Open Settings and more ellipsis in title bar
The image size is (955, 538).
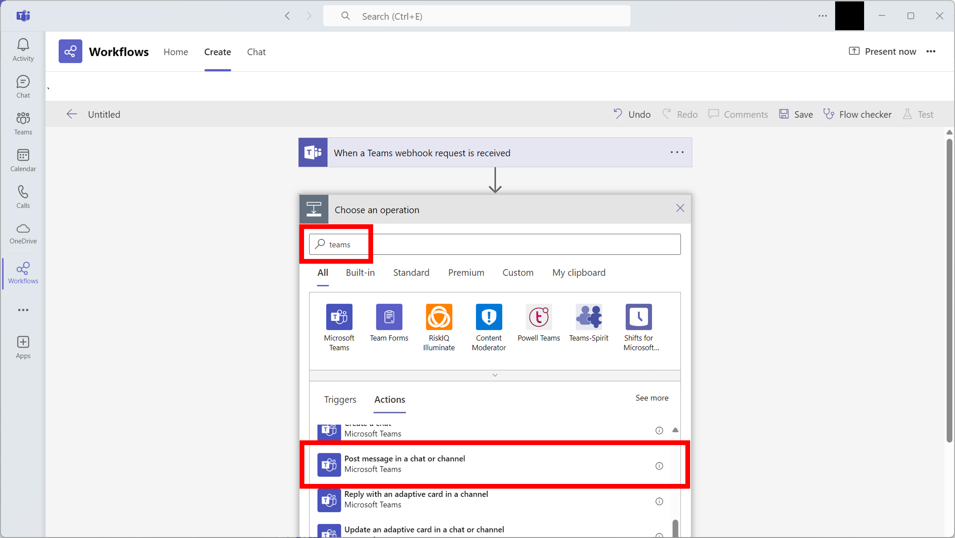coord(822,16)
